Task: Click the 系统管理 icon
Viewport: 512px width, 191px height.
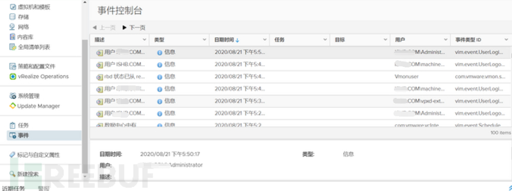Action: pyautogui.click(x=13, y=96)
